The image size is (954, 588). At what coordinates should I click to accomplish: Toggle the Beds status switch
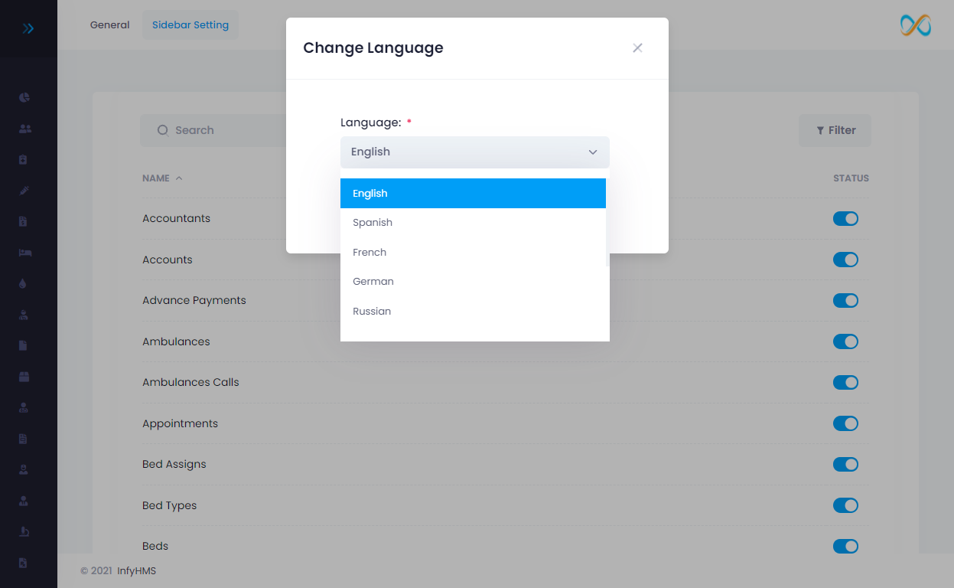845,546
